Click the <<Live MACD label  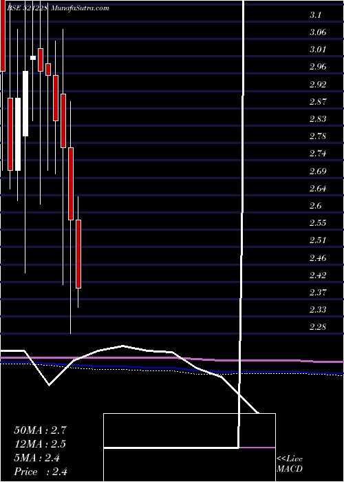pos(290,464)
